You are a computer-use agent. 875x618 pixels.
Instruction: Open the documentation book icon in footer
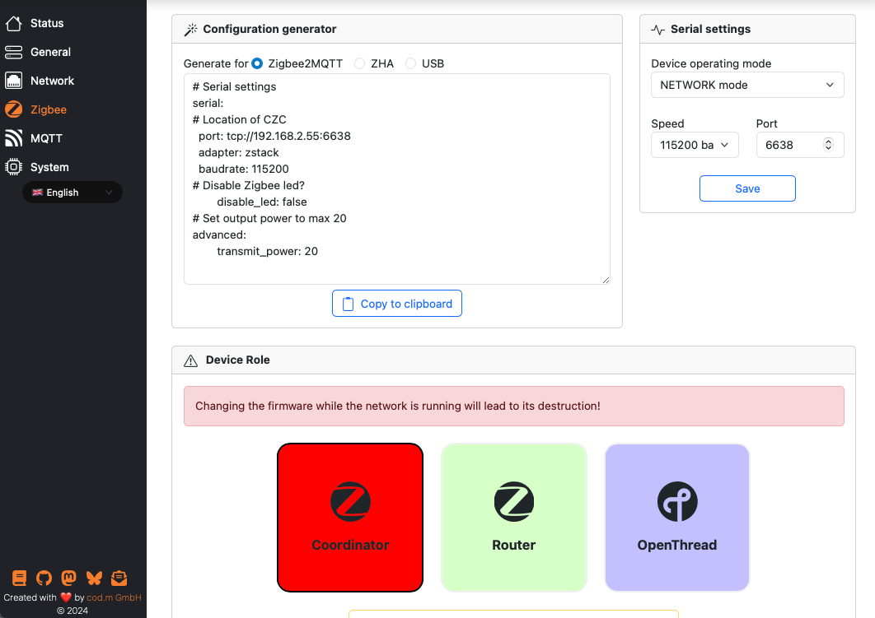pos(20,579)
